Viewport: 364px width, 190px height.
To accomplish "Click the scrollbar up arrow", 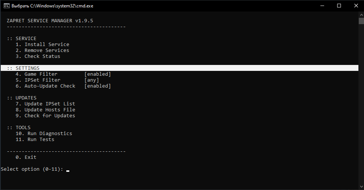I will click(x=361, y=15).
